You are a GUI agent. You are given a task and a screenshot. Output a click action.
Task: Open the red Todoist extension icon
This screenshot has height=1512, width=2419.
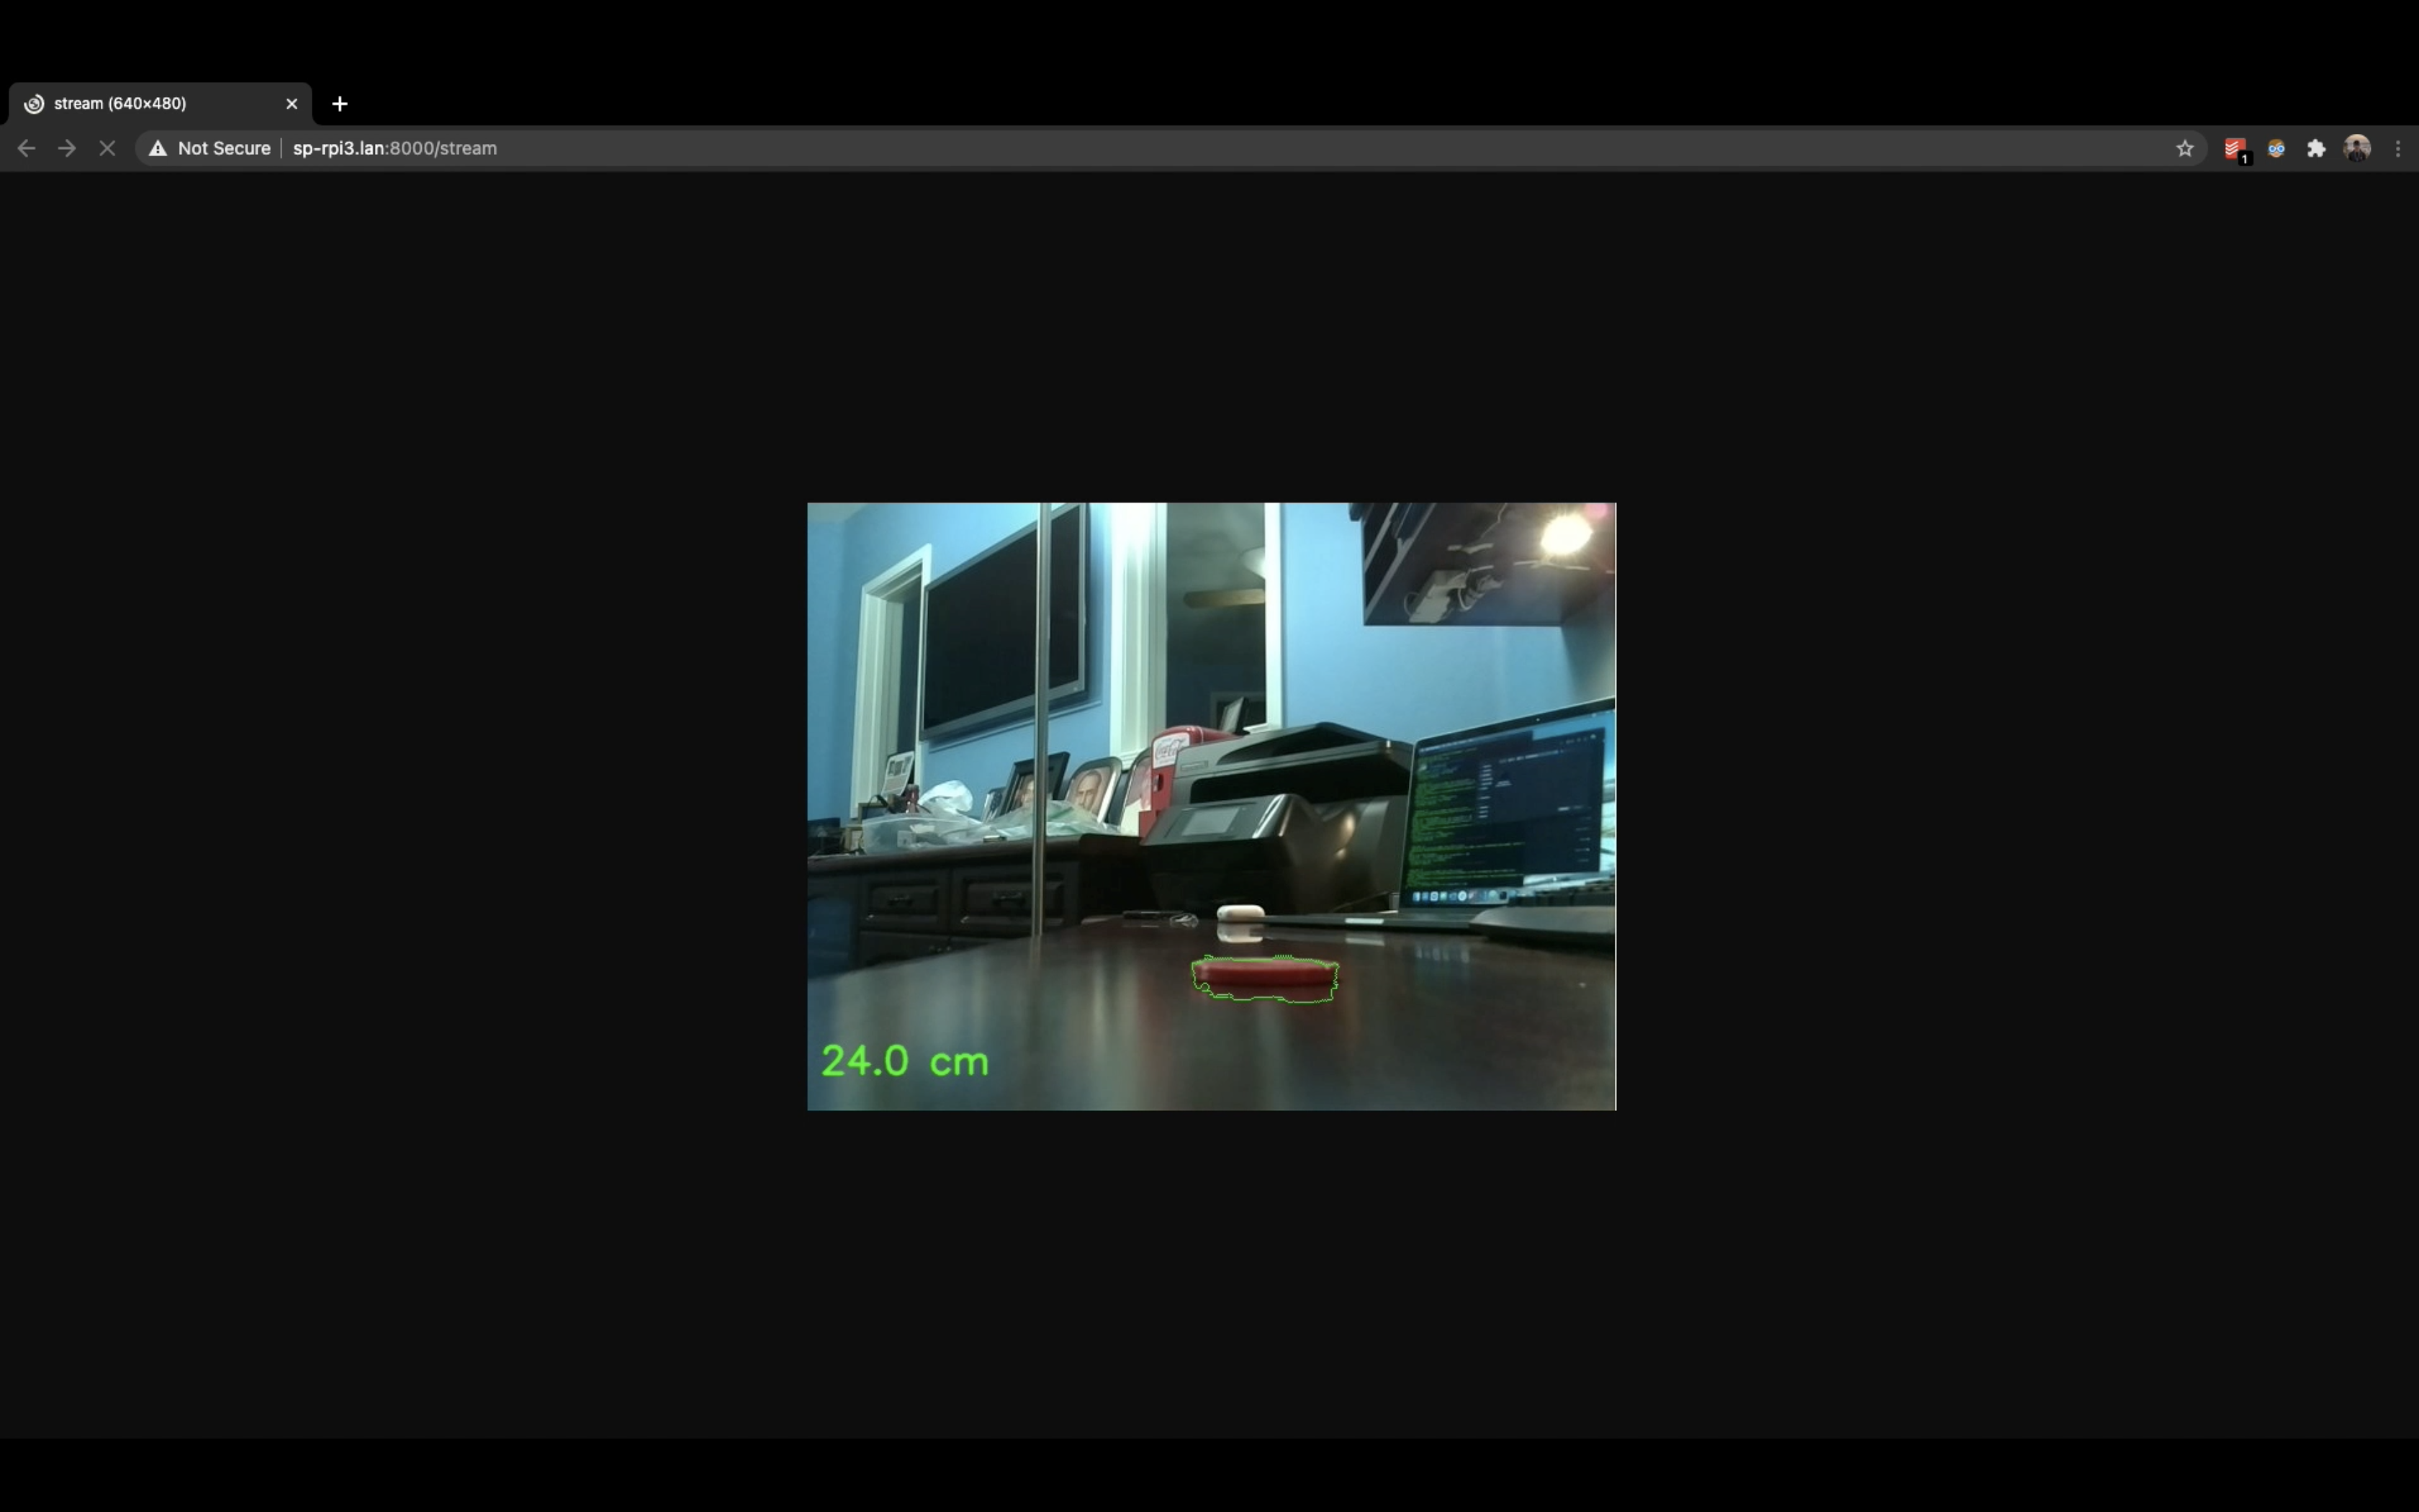2235,149
